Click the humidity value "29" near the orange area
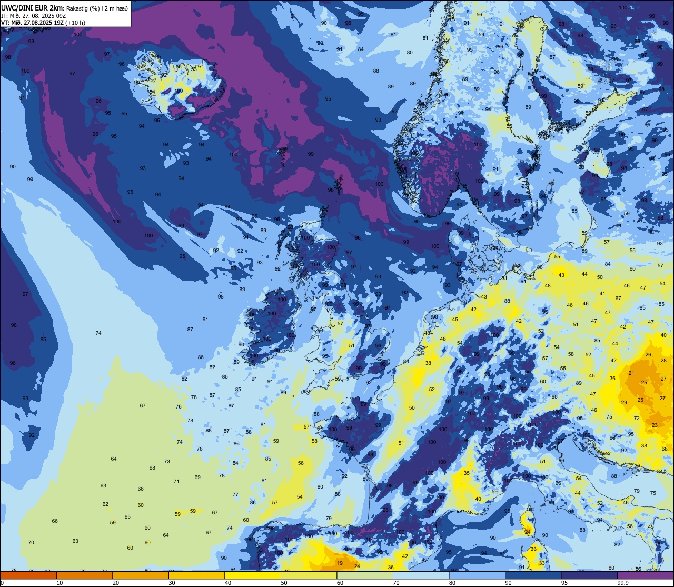 tap(624, 403)
